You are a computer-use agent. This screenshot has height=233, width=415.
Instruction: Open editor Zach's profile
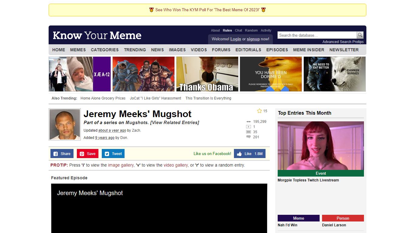point(136,130)
